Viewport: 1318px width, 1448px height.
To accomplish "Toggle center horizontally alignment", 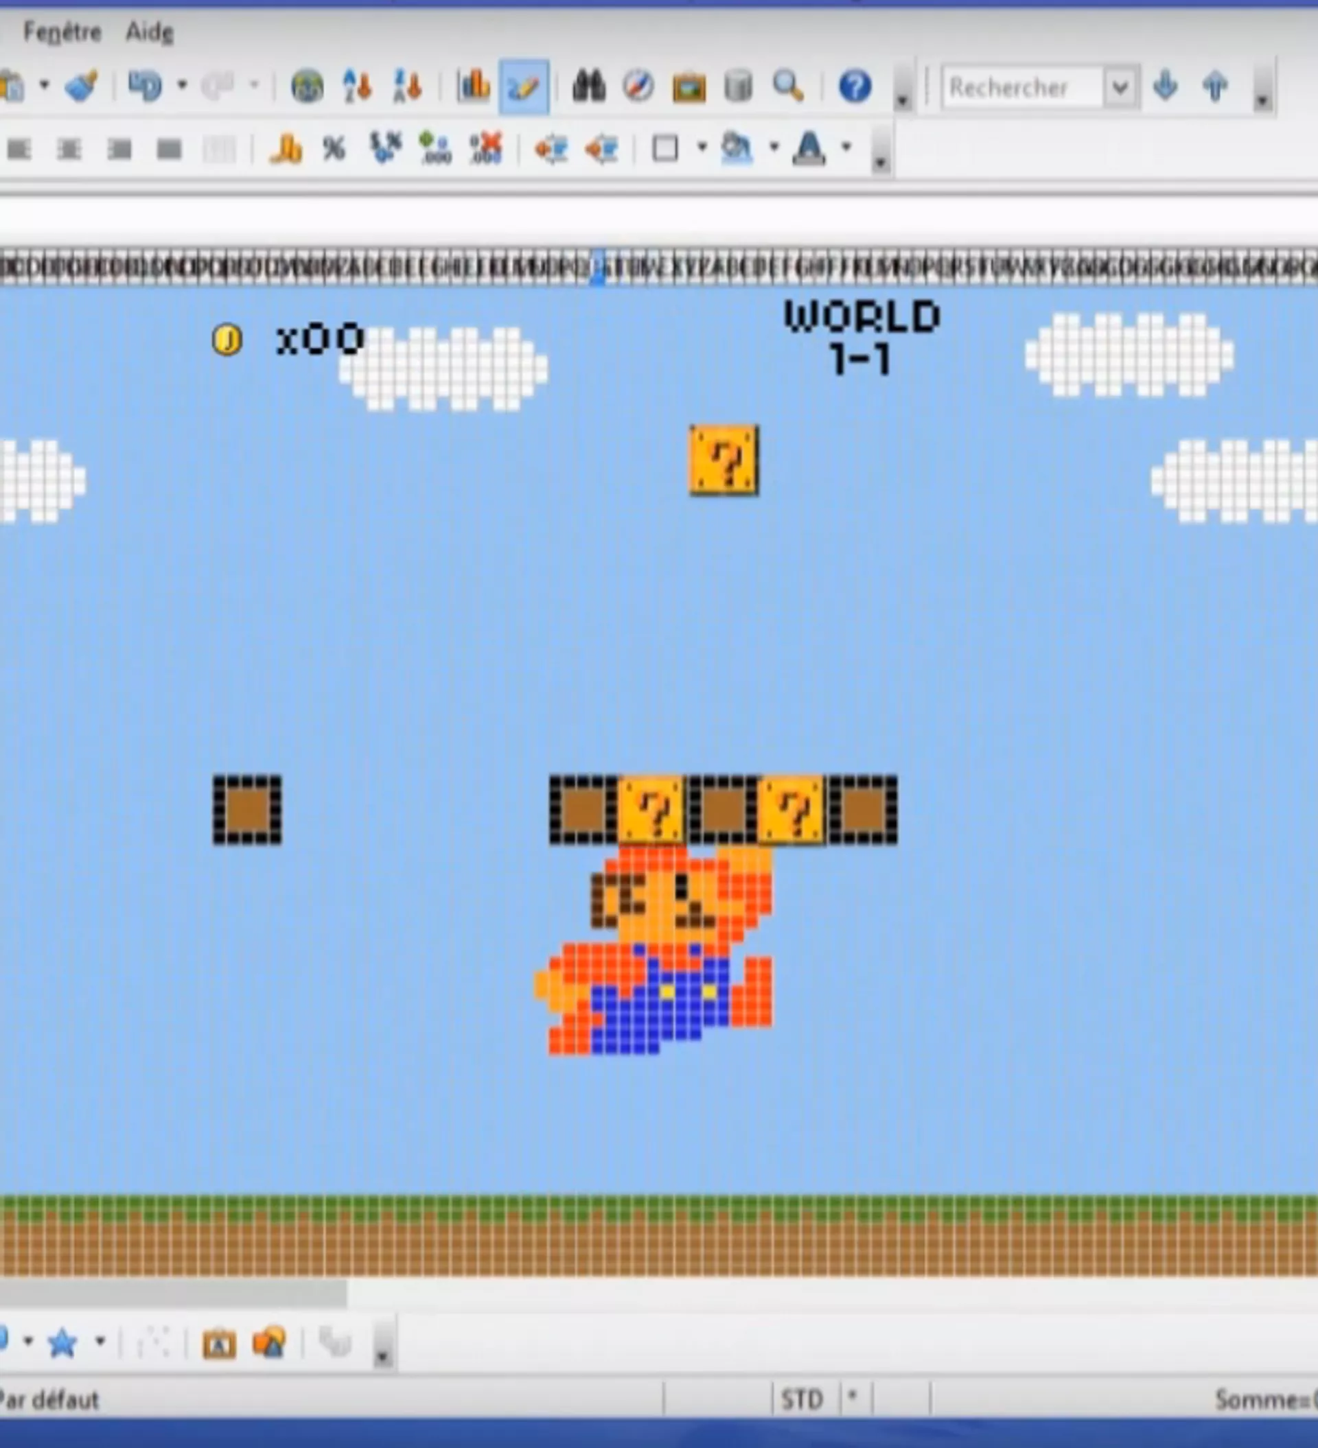I will (70, 150).
